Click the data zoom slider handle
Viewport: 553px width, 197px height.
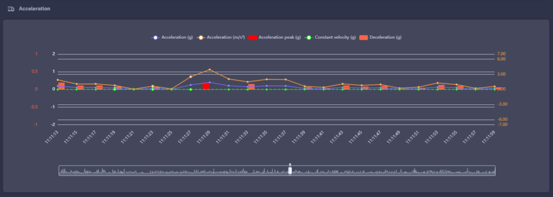[290, 171]
